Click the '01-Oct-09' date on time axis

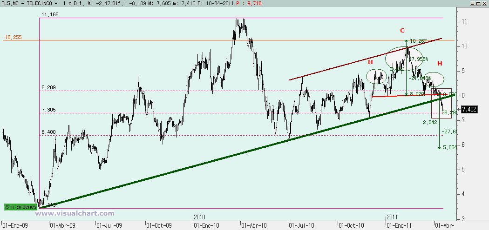pos(159,225)
